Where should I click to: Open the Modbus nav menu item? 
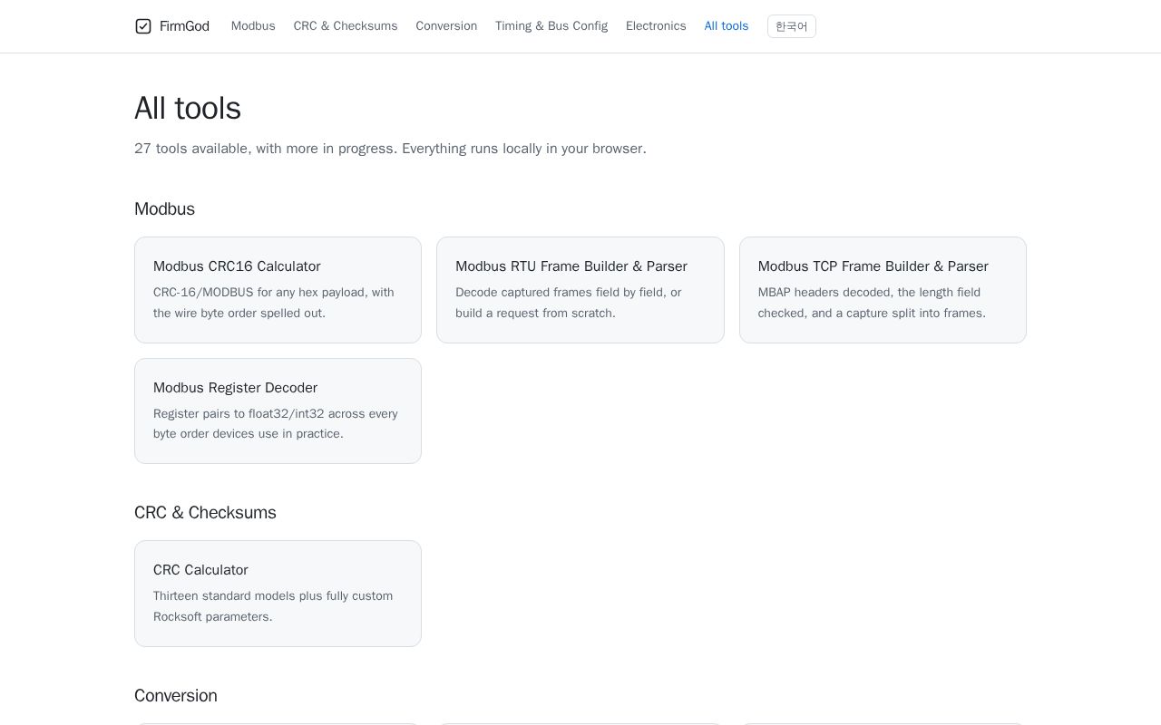[253, 26]
